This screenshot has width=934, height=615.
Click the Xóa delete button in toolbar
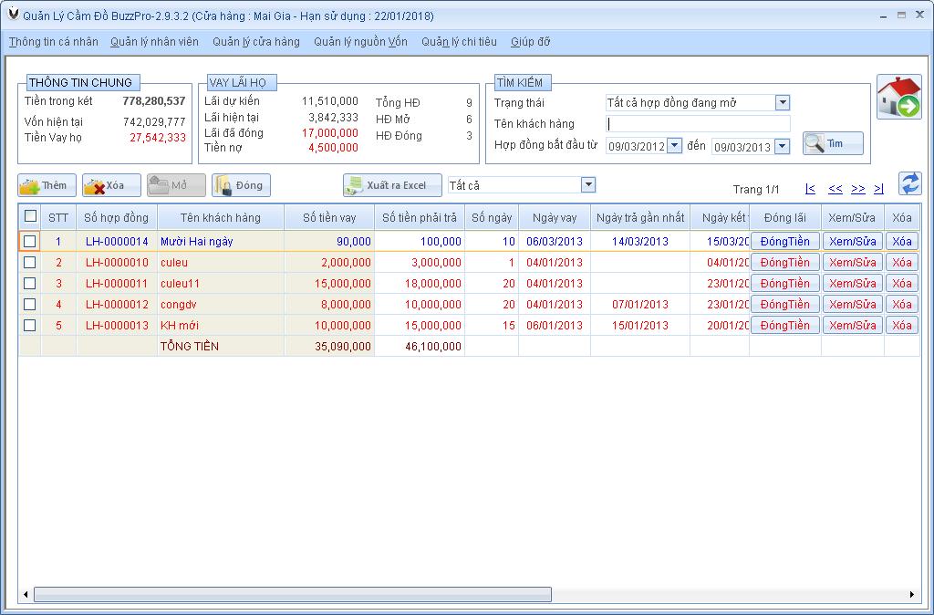coord(111,185)
